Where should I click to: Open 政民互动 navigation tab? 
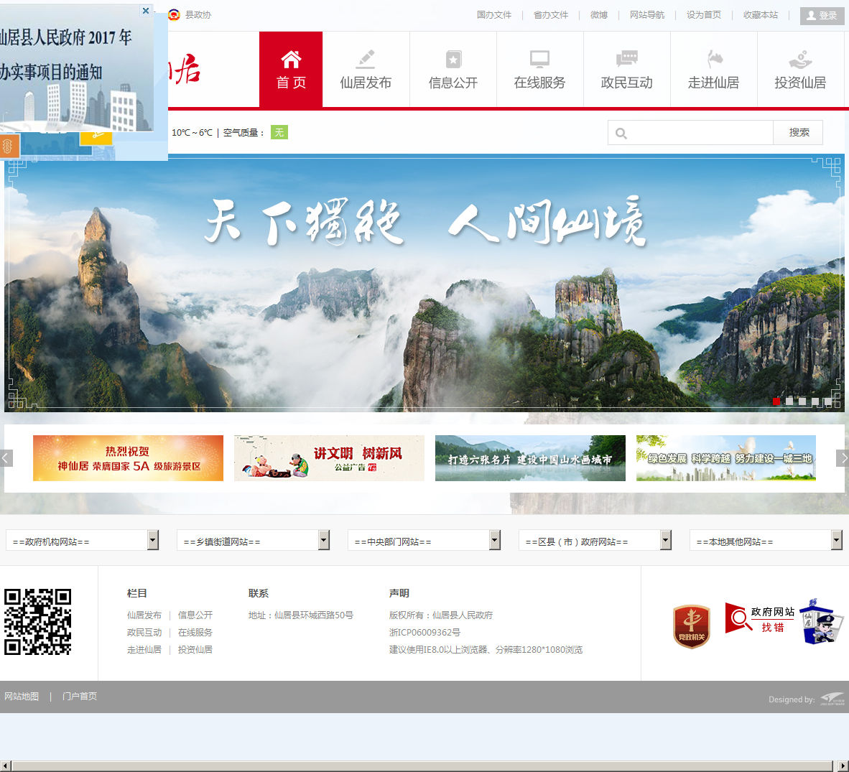pyautogui.click(x=626, y=69)
